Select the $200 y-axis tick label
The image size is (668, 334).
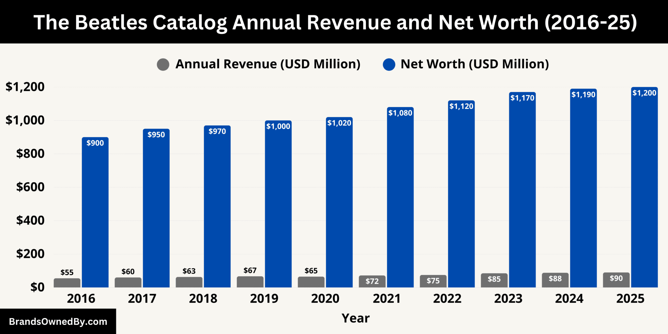[30, 254]
